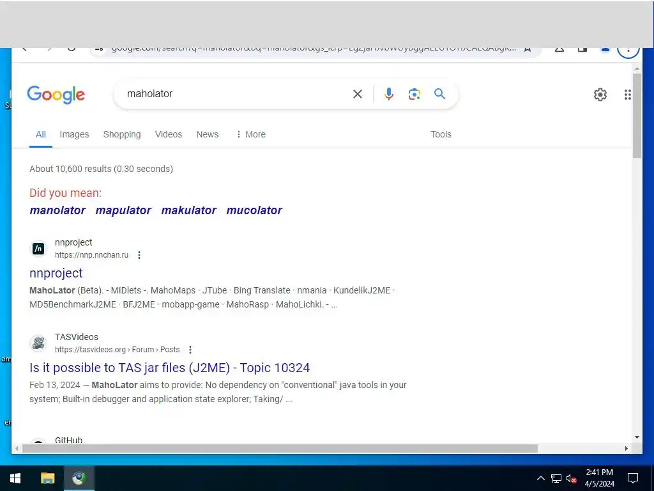Select the browser icon in taskbar
The width and height of the screenshot is (654, 491).
click(x=79, y=478)
